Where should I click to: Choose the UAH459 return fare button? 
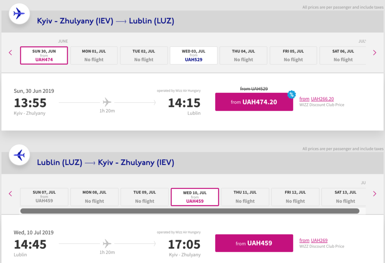pos(254,243)
